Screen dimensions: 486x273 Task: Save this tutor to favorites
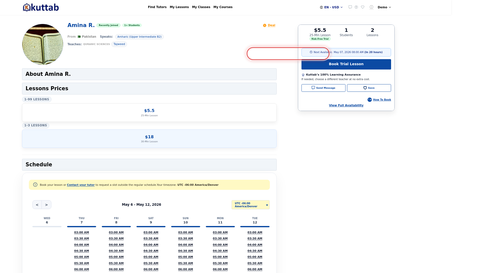(x=369, y=88)
